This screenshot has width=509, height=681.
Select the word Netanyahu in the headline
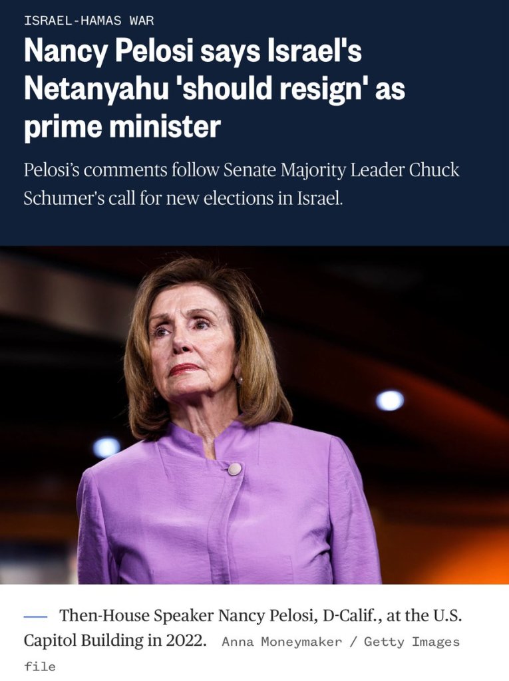[x=96, y=88]
